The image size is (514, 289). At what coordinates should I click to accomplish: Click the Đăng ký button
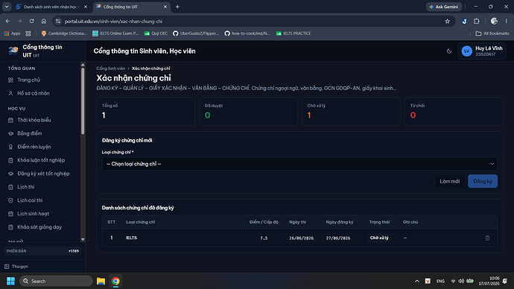point(483,181)
